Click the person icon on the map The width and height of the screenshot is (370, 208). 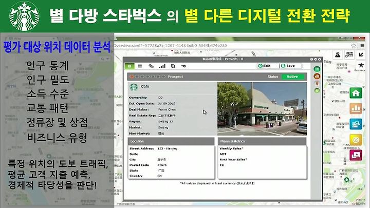(338, 55)
